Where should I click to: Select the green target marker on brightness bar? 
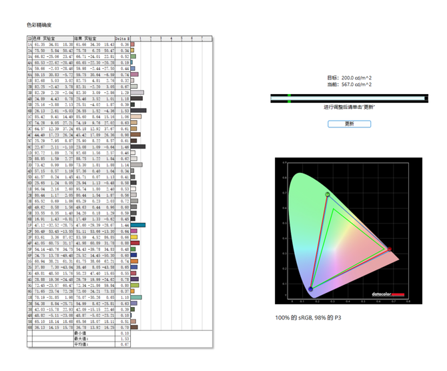(x=289, y=98)
